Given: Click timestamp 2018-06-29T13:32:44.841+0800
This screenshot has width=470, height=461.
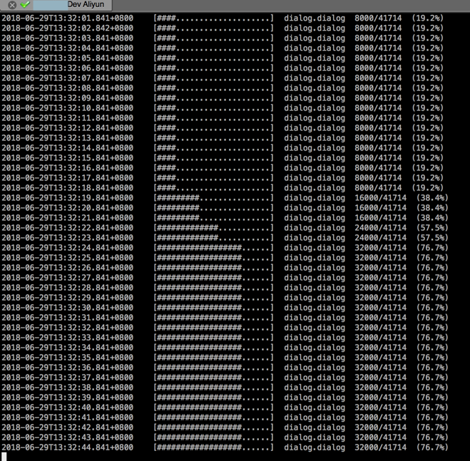Looking at the screenshot, I should point(68,447).
